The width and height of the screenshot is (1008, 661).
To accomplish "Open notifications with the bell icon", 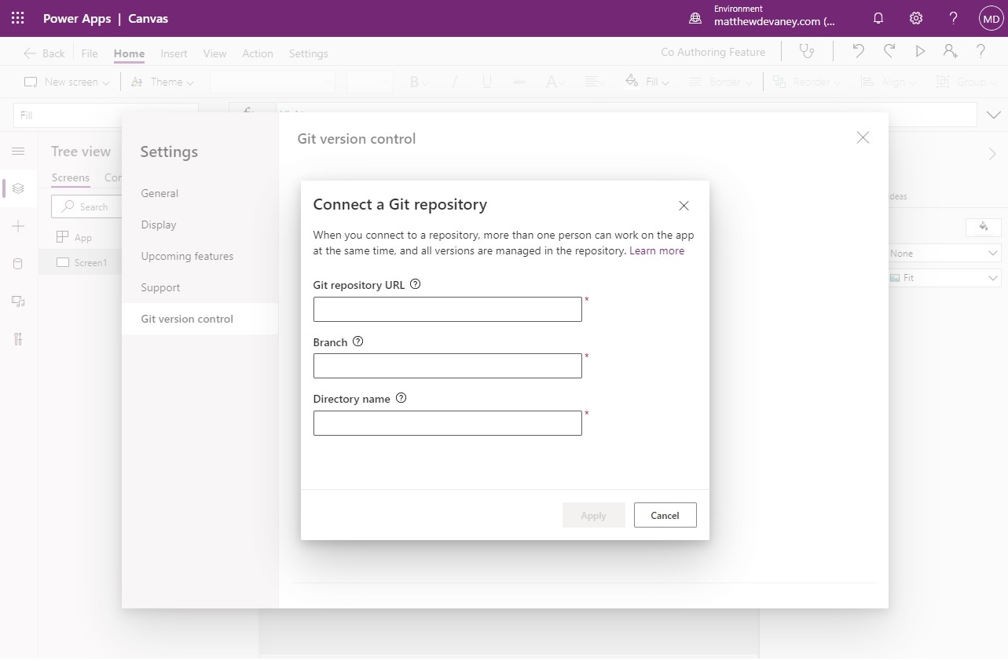I will [x=878, y=17].
